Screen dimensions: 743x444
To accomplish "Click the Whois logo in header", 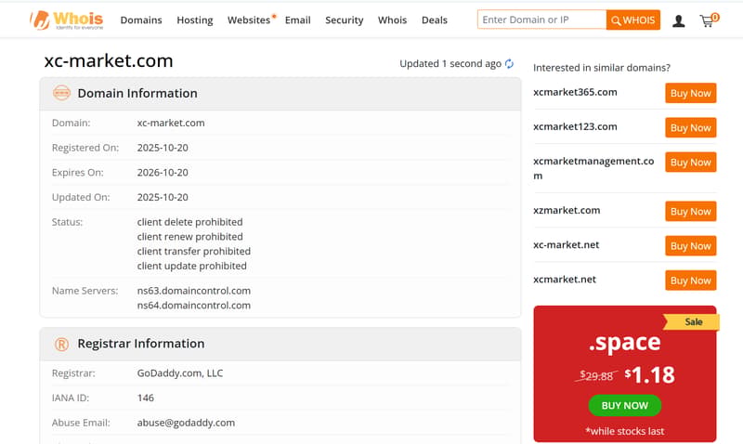I will 66,20.
